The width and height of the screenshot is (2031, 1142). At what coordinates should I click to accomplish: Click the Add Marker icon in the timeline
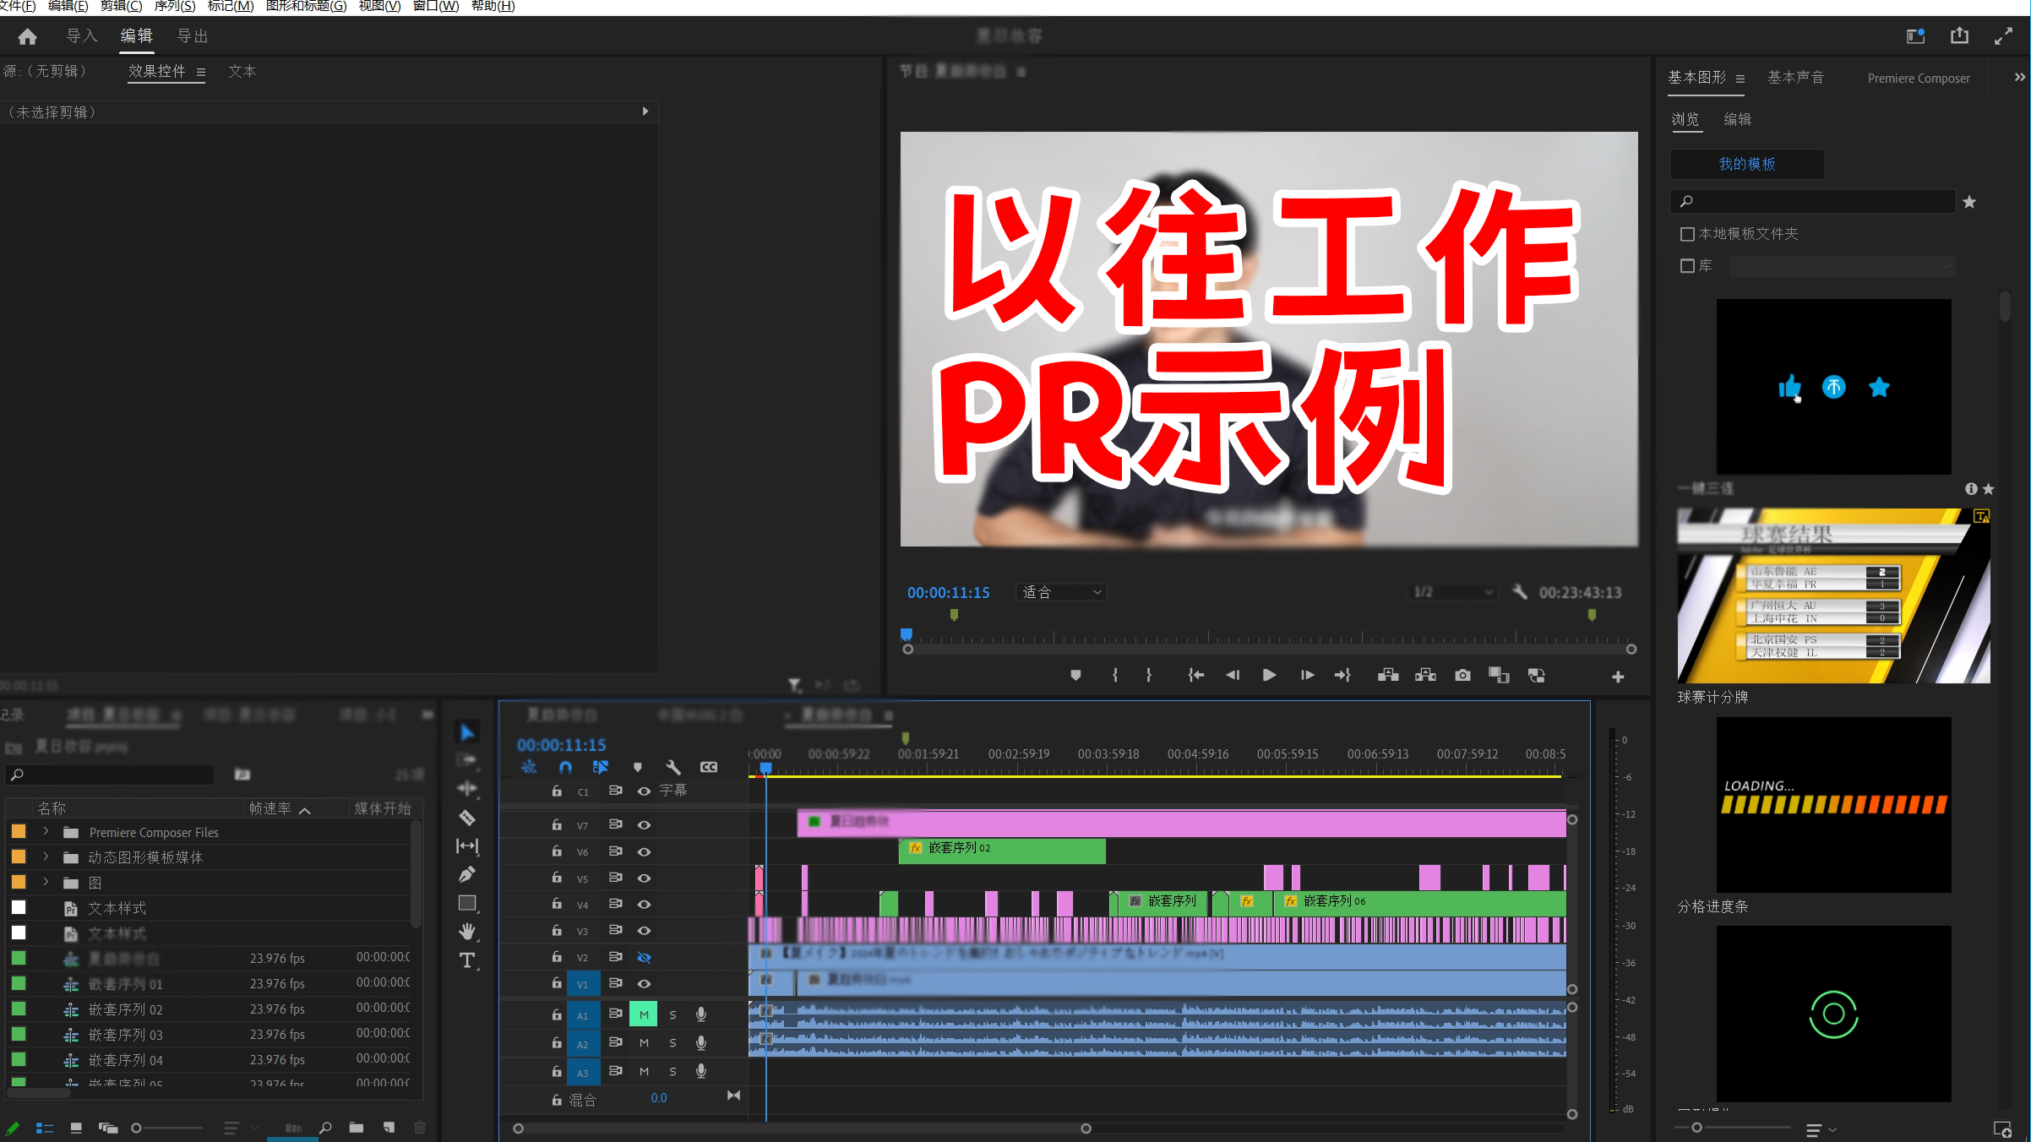(638, 767)
